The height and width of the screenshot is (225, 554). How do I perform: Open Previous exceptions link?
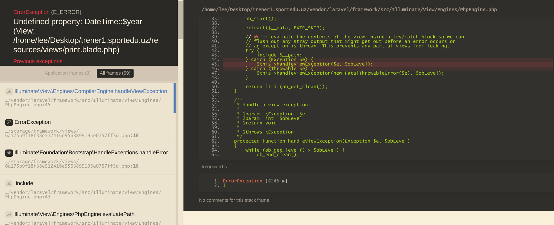point(38,61)
